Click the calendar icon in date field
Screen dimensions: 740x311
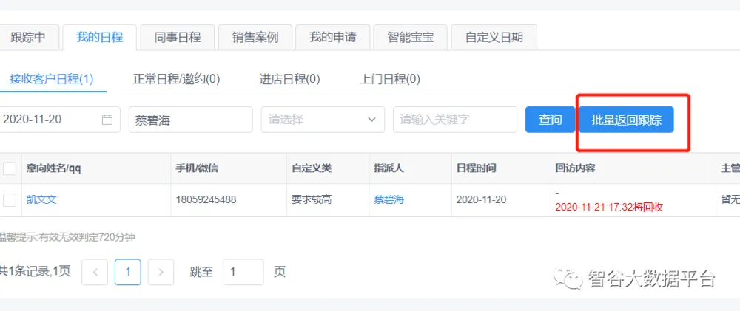point(107,120)
